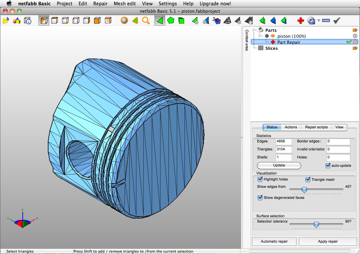Open the dropdown next to the sphere tool

point(318,20)
